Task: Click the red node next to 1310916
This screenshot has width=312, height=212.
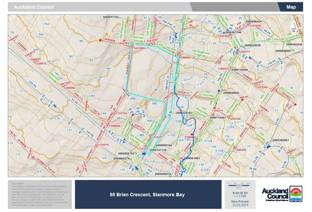Action: click(97, 145)
